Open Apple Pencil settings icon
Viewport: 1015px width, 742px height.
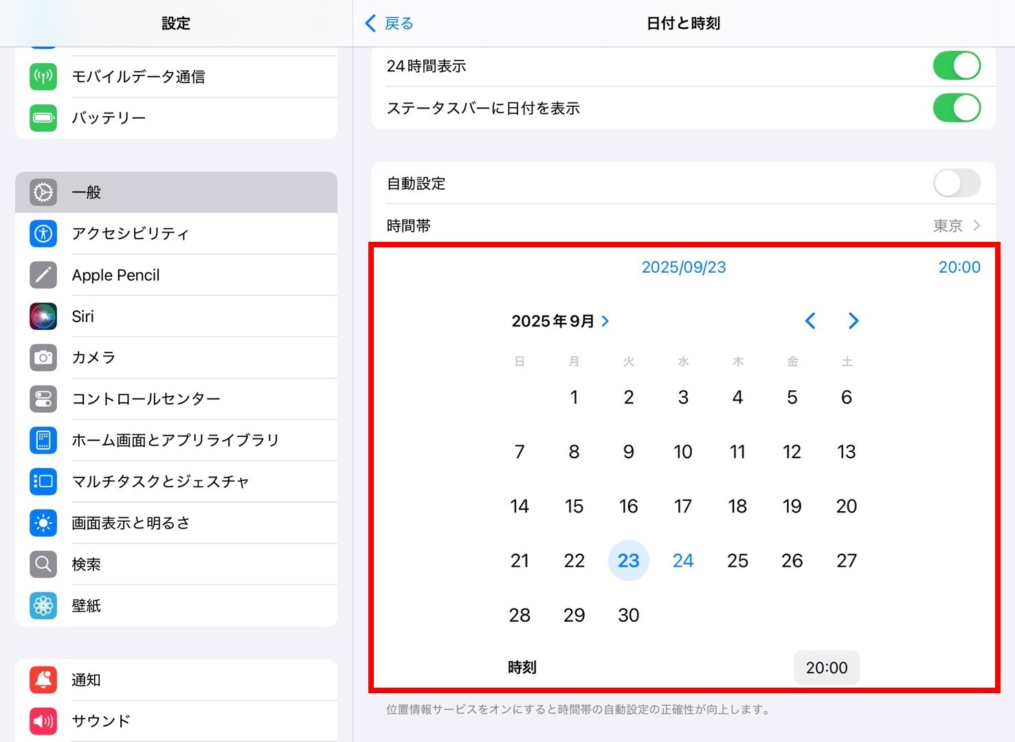tap(43, 276)
